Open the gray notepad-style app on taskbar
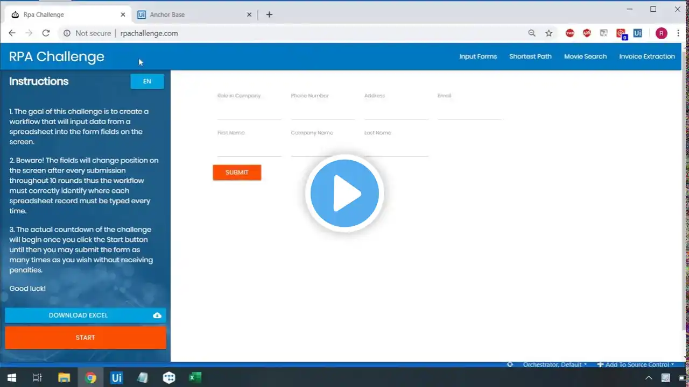 coord(143,378)
